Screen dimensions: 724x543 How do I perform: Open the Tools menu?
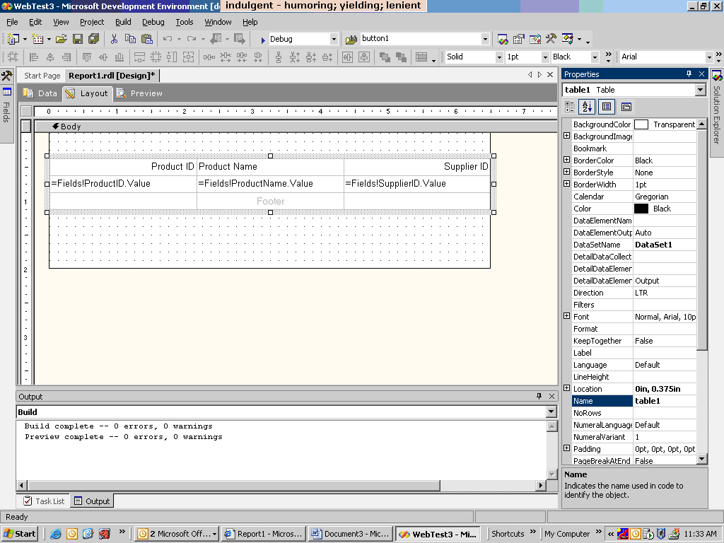(x=185, y=22)
